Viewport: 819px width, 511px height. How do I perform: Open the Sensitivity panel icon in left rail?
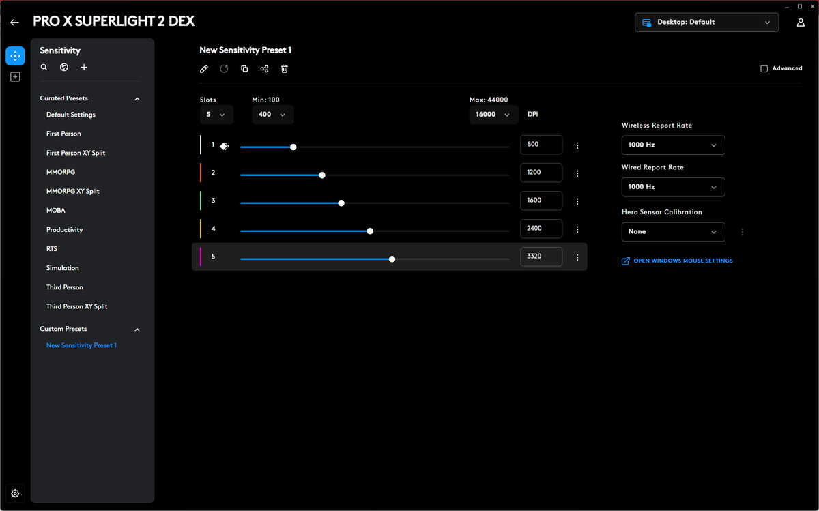pos(15,56)
